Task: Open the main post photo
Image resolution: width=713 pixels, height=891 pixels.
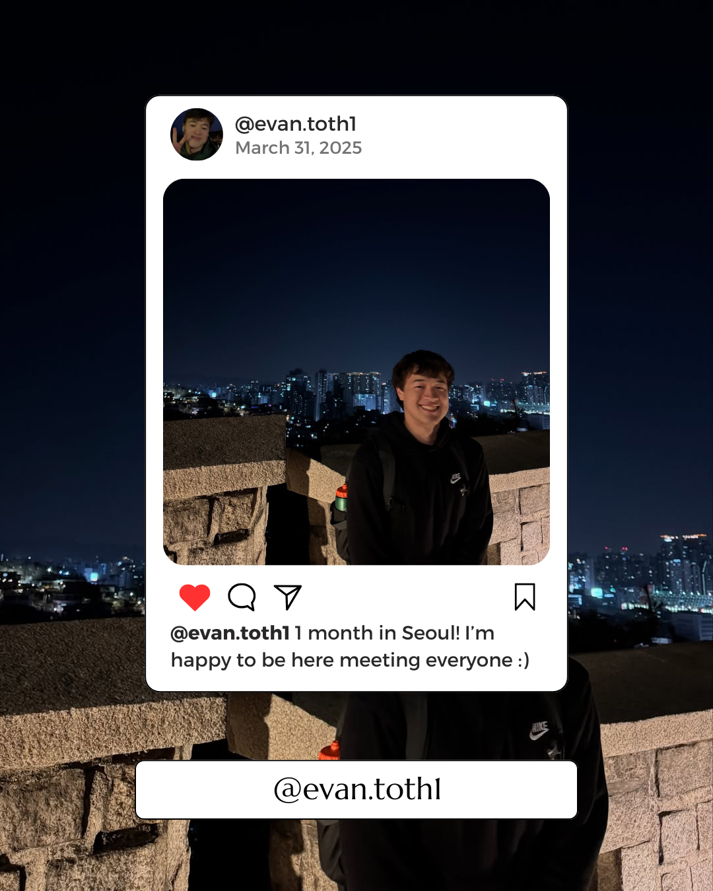Action: [x=356, y=372]
